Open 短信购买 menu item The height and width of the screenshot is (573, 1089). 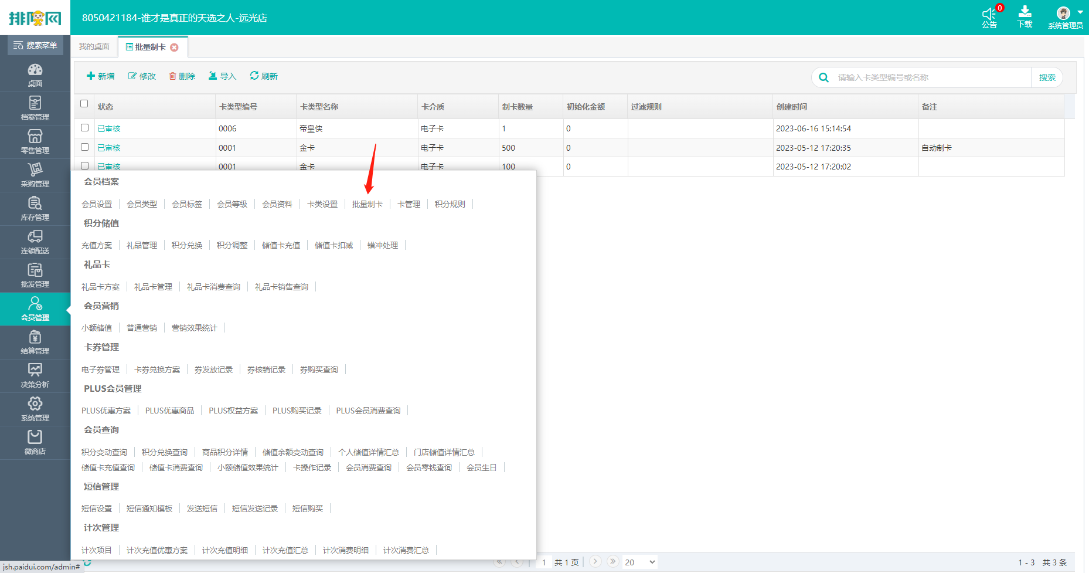point(308,508)
